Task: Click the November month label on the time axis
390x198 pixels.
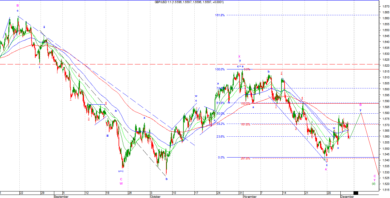Action: (x=250, y=196)
